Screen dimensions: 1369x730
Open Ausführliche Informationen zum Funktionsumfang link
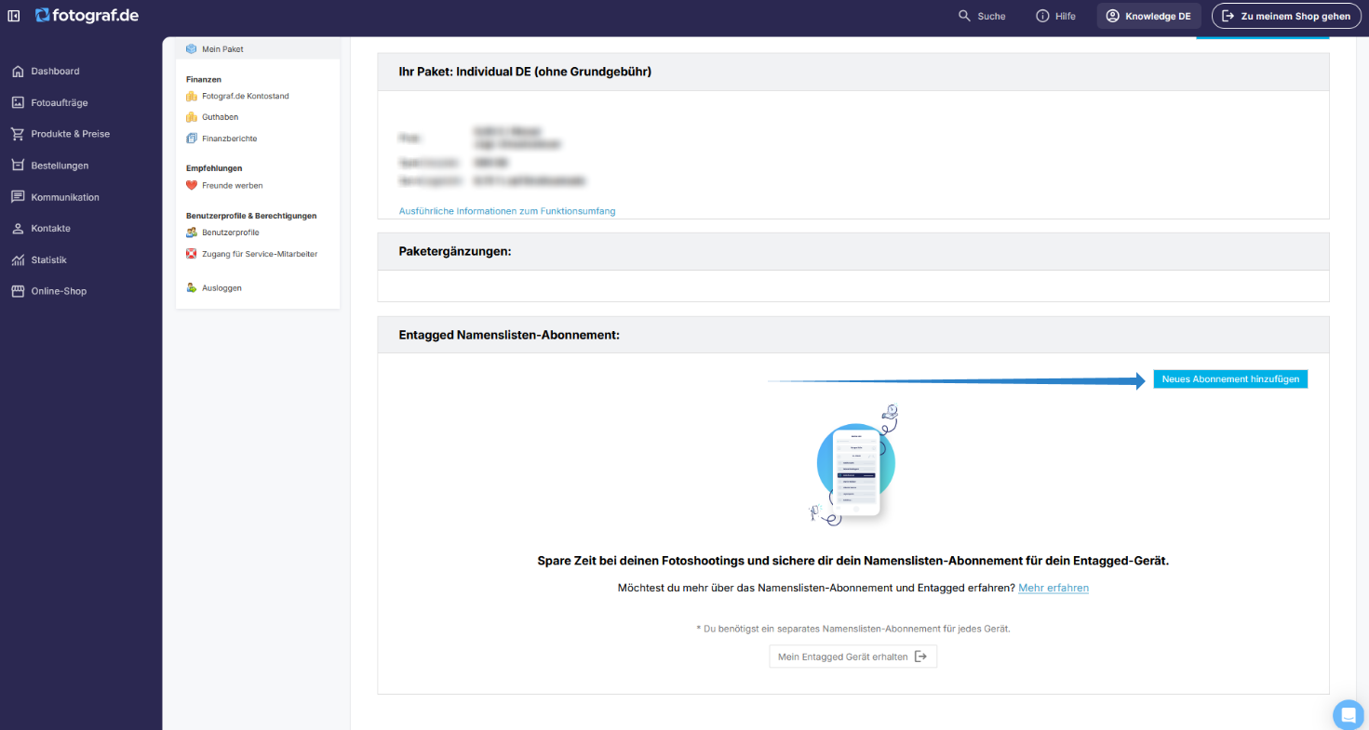(x=507, y=211)
